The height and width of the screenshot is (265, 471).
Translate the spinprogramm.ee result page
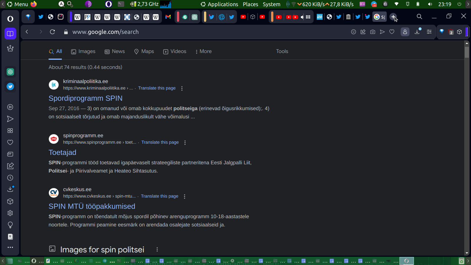point(160,142)
